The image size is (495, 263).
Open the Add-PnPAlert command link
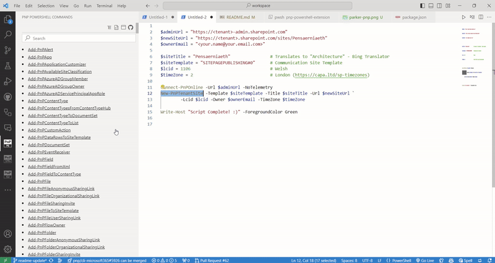pos(40,50)
